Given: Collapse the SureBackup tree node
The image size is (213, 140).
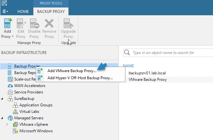Looking at the screenshot, I should tap(2, 99).
